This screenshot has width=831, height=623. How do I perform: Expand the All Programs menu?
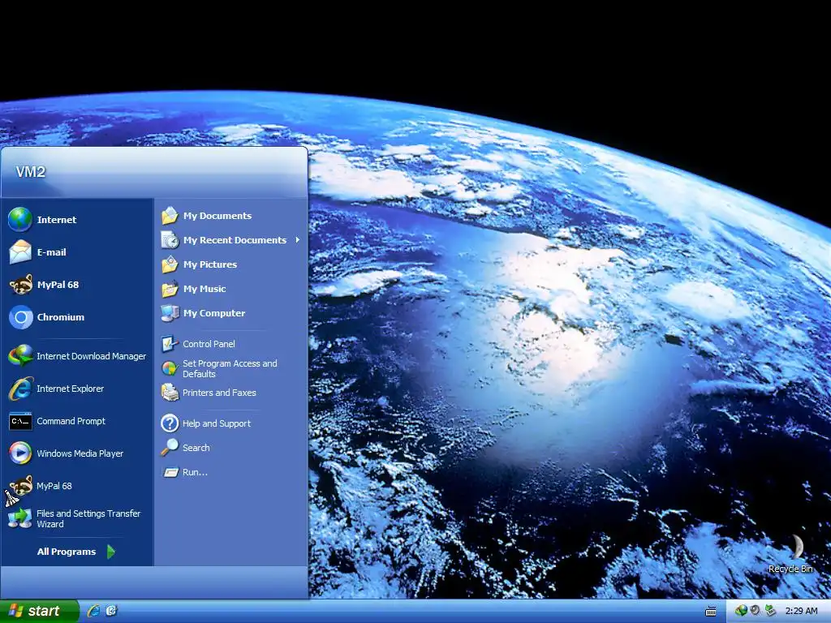76,552
